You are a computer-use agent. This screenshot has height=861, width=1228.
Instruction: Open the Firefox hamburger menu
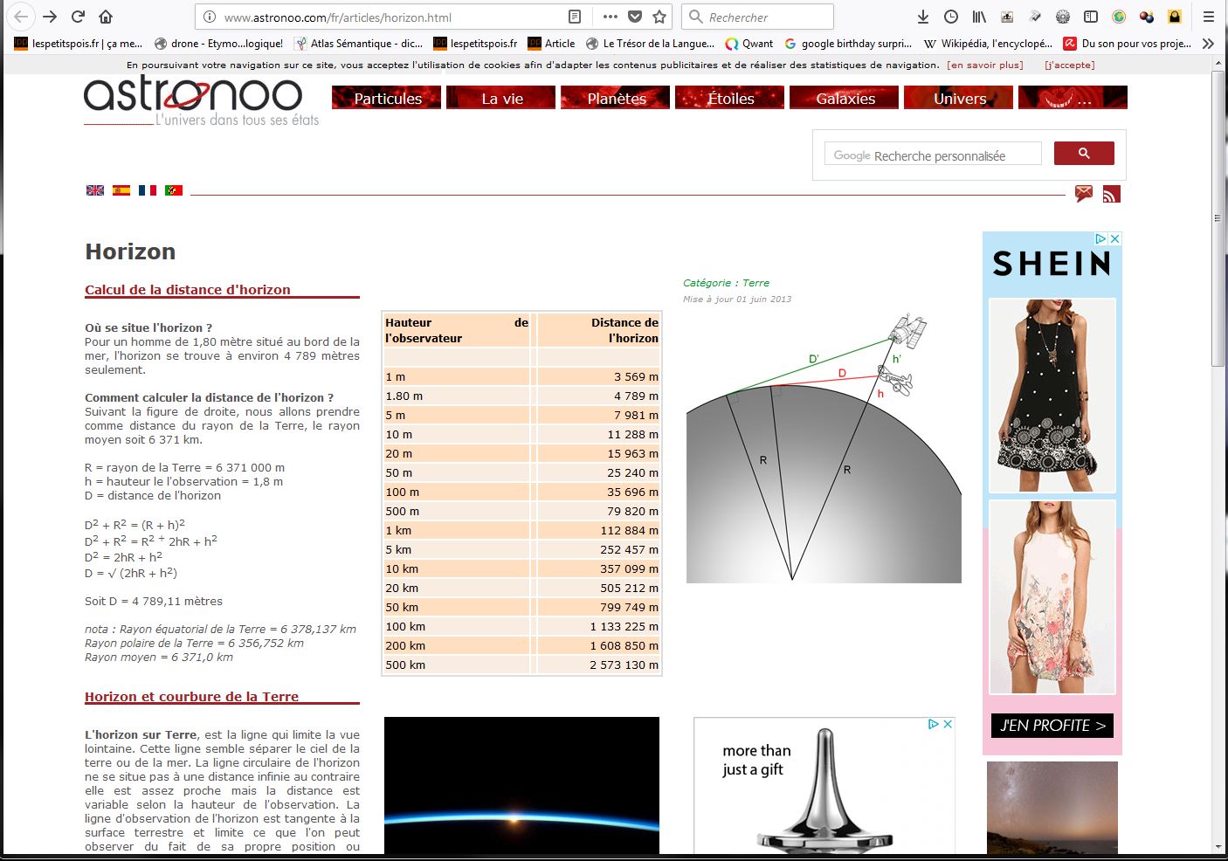(1209, 17)
